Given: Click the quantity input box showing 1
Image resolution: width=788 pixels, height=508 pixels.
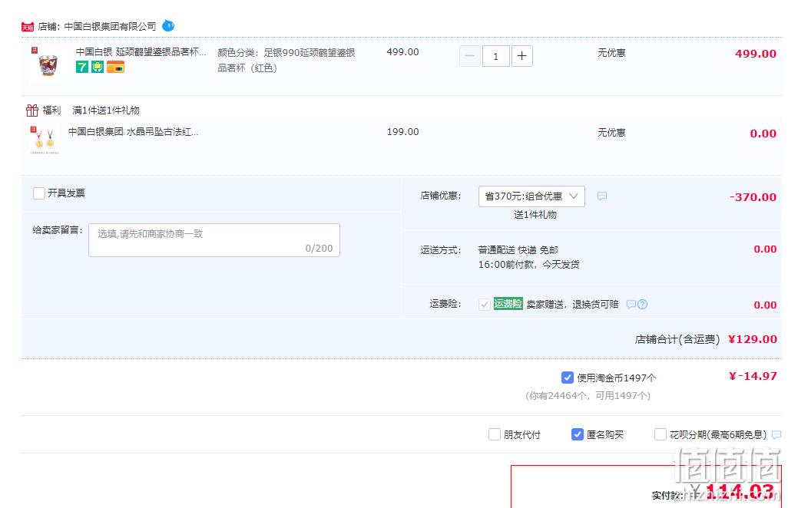Looking at the screenshot, I should 496,56.
